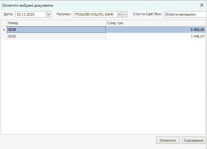Select document number 0035 row

click(x=56, y=36)
